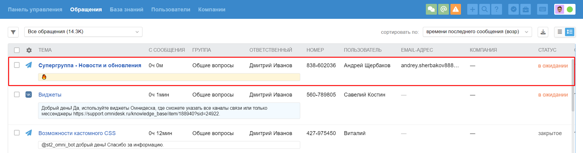Open ticket Возможности кастомного CSS
583x153 pixels.
[77, 133]
